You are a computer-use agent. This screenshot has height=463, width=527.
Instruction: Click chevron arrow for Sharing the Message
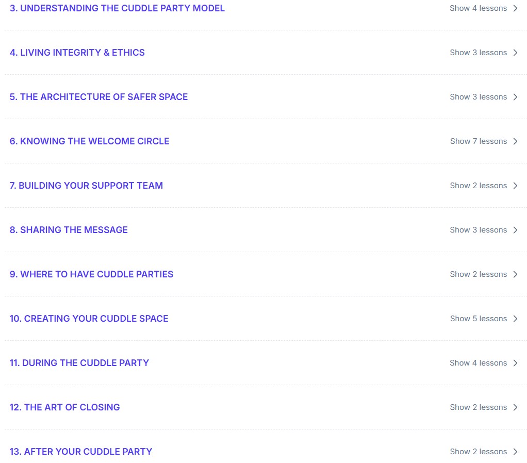tap(515, 230)
